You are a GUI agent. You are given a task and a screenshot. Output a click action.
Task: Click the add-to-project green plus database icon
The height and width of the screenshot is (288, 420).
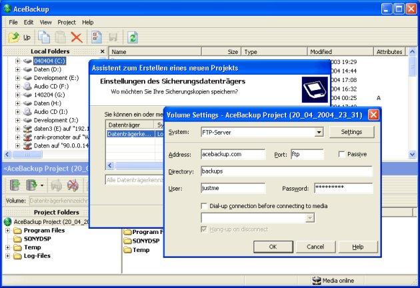(x=15, y=185)
